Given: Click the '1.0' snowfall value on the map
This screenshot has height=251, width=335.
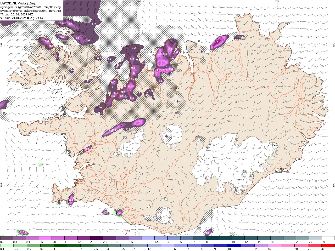Looking at the screenshot, I should (138, 122).
